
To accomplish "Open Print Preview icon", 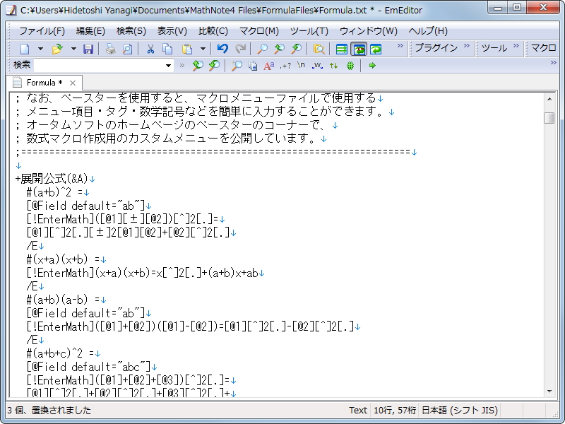I will pos(127,49).
